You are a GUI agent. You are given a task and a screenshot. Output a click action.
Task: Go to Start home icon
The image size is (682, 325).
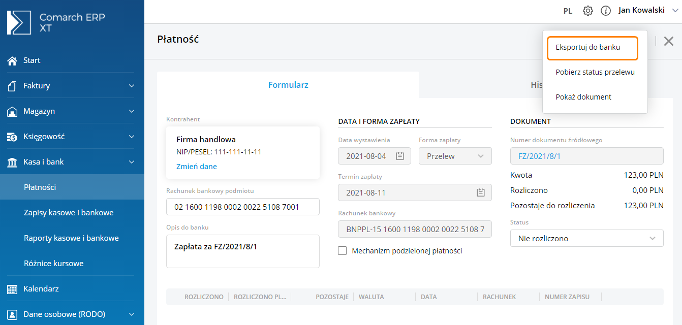(x=12, y=60)
